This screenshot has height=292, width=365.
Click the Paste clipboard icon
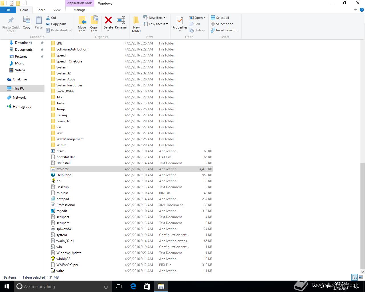(38, 21)
